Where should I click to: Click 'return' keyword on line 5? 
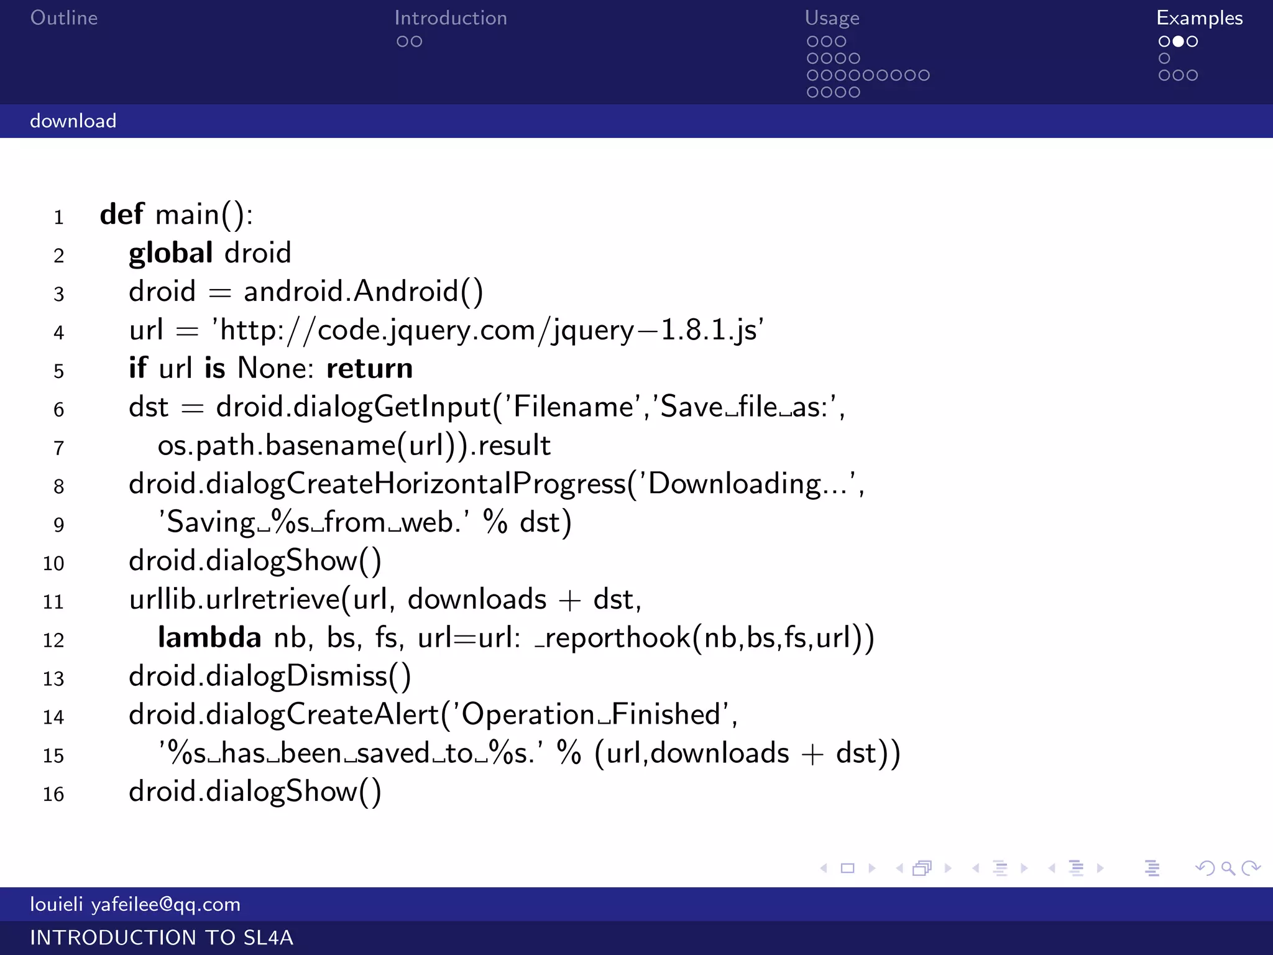370,369
